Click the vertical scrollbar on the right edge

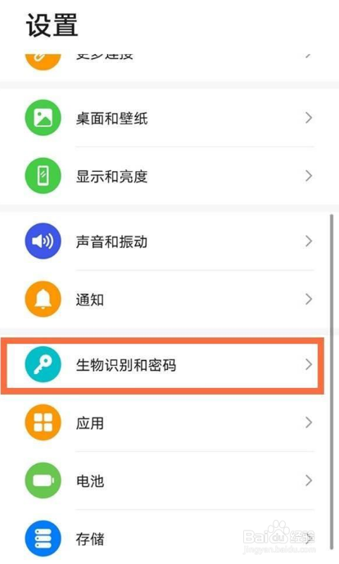click(332, 381)
